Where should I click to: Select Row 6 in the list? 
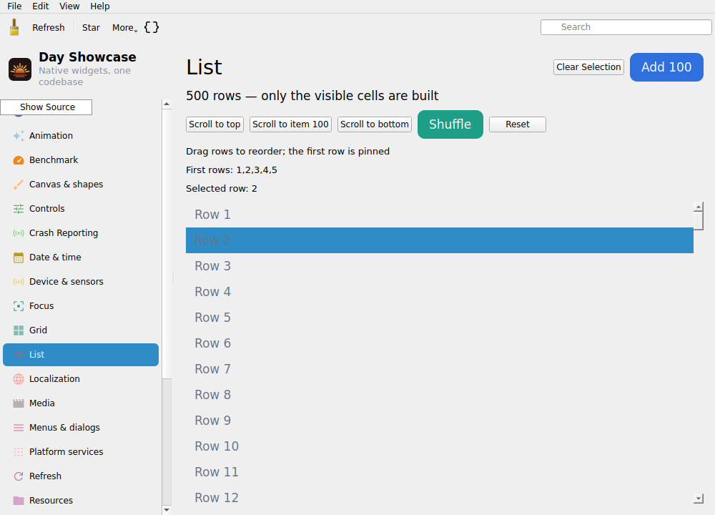(440, 343)
